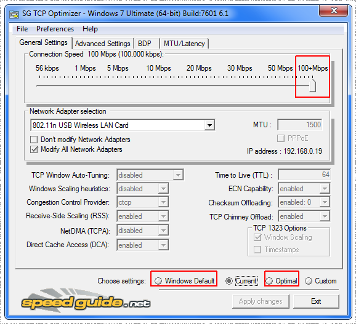Select the Windows Default radio button
The image size is (356, 324).
tap(158, 281)
